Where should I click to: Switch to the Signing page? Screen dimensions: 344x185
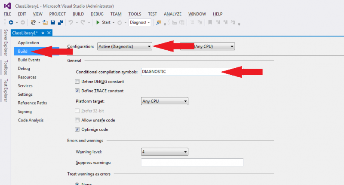(25, 112)
